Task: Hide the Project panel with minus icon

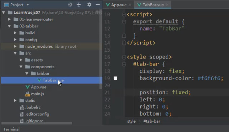Action: coord(98,5)
